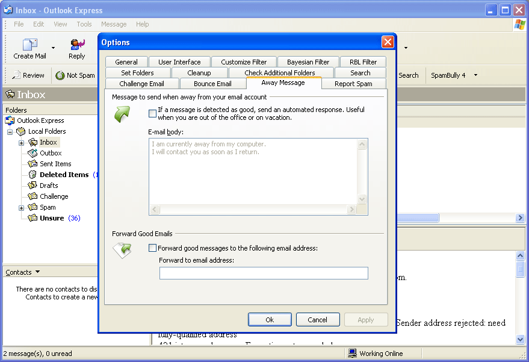Switch to the Challenge Email tab
The width and height of the screenshot is (529, 362).
coord(141,83)
